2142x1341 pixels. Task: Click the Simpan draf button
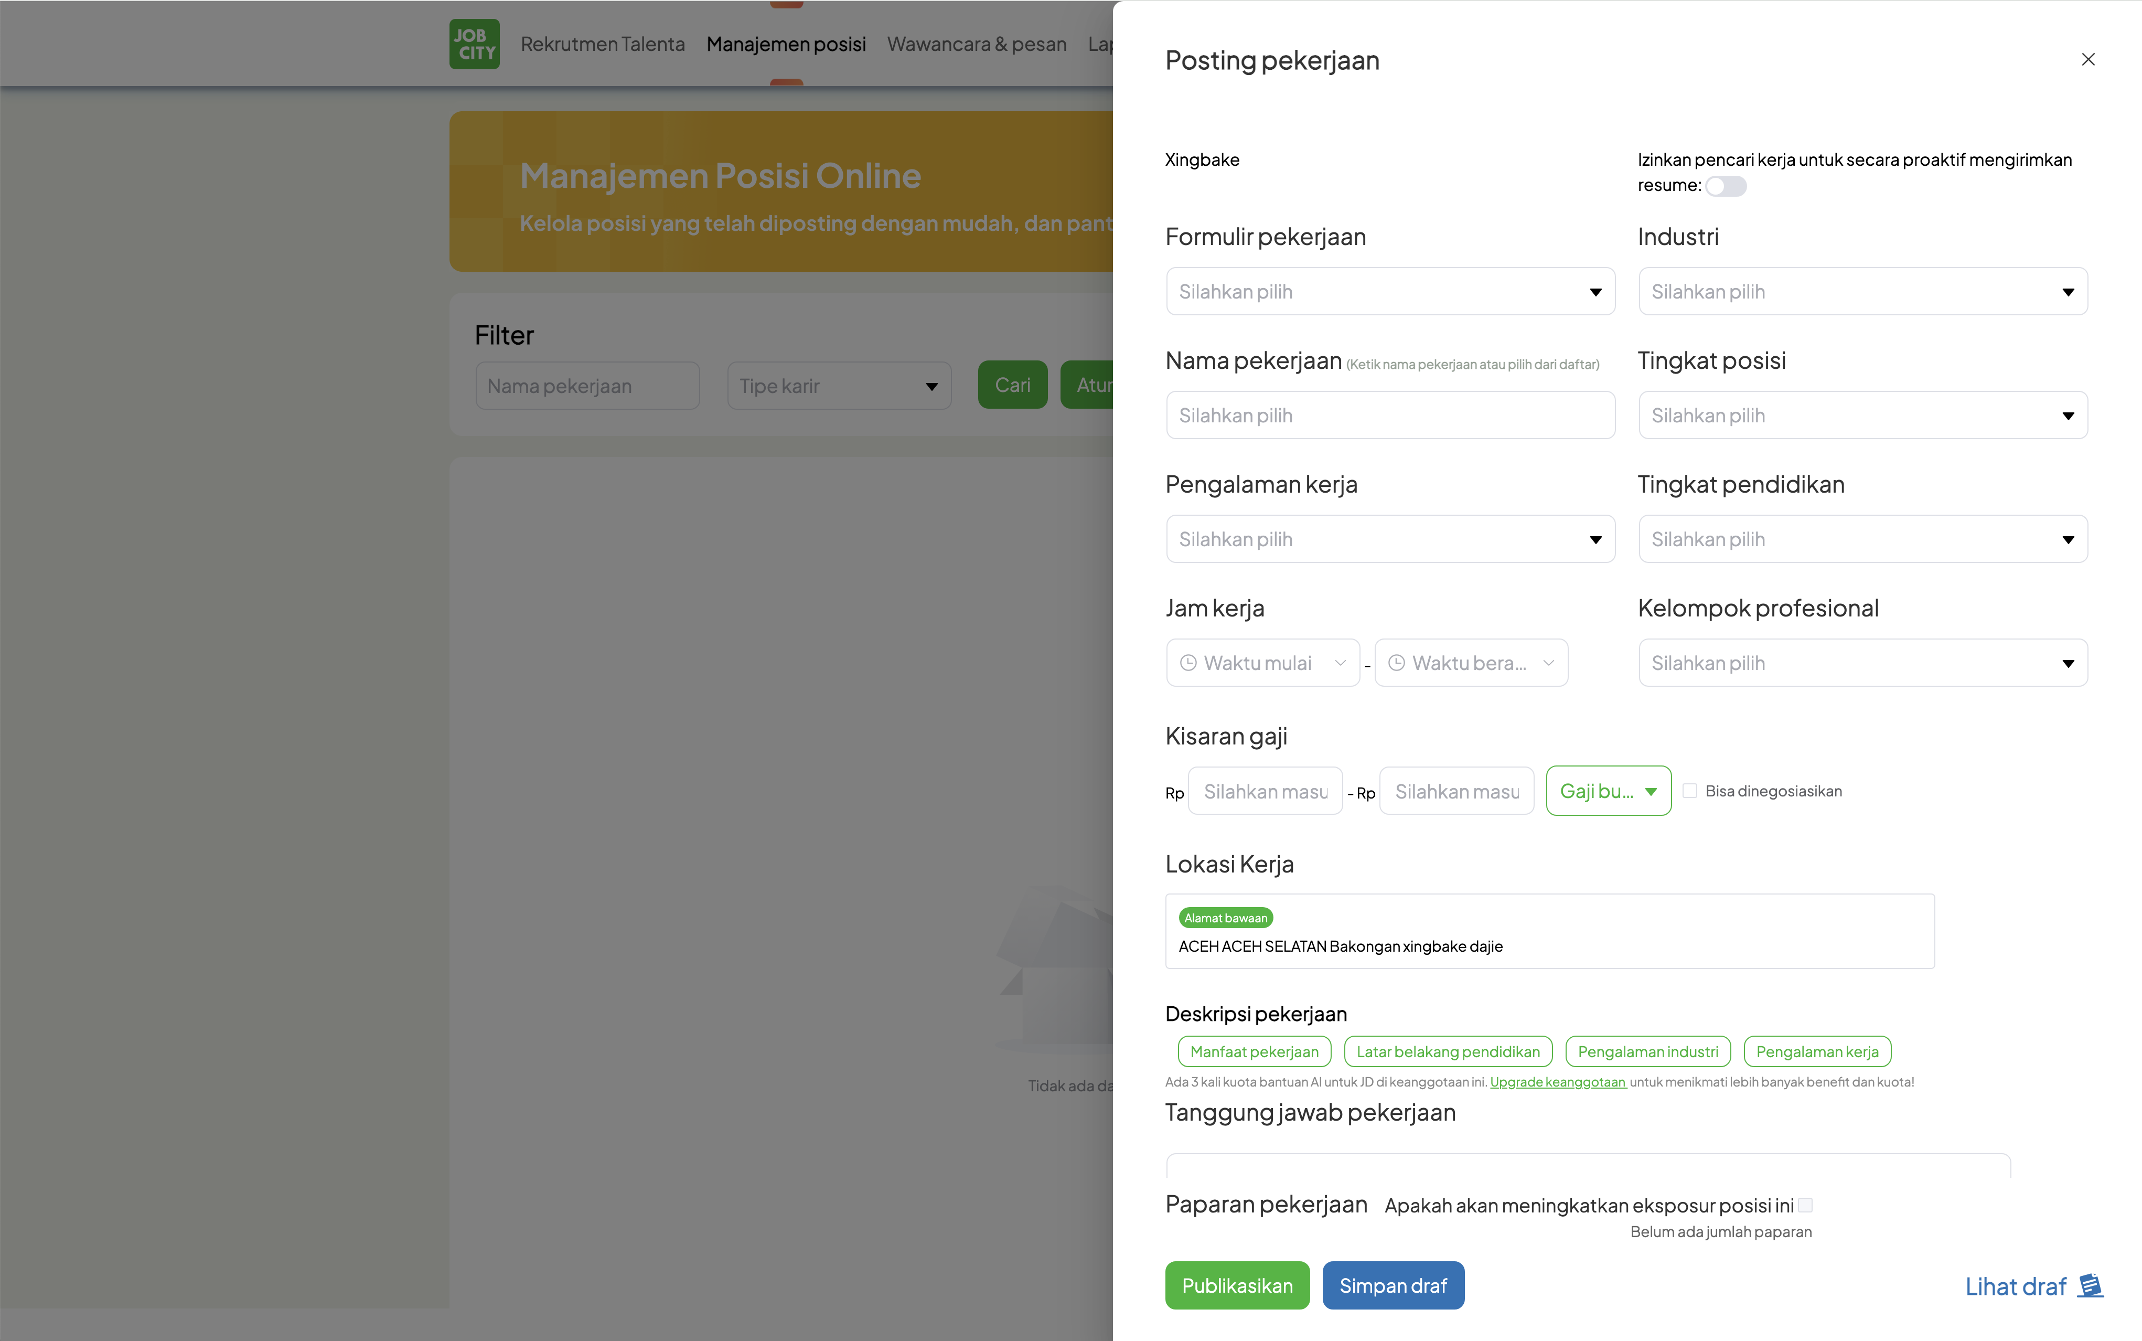point(1393,1285)
